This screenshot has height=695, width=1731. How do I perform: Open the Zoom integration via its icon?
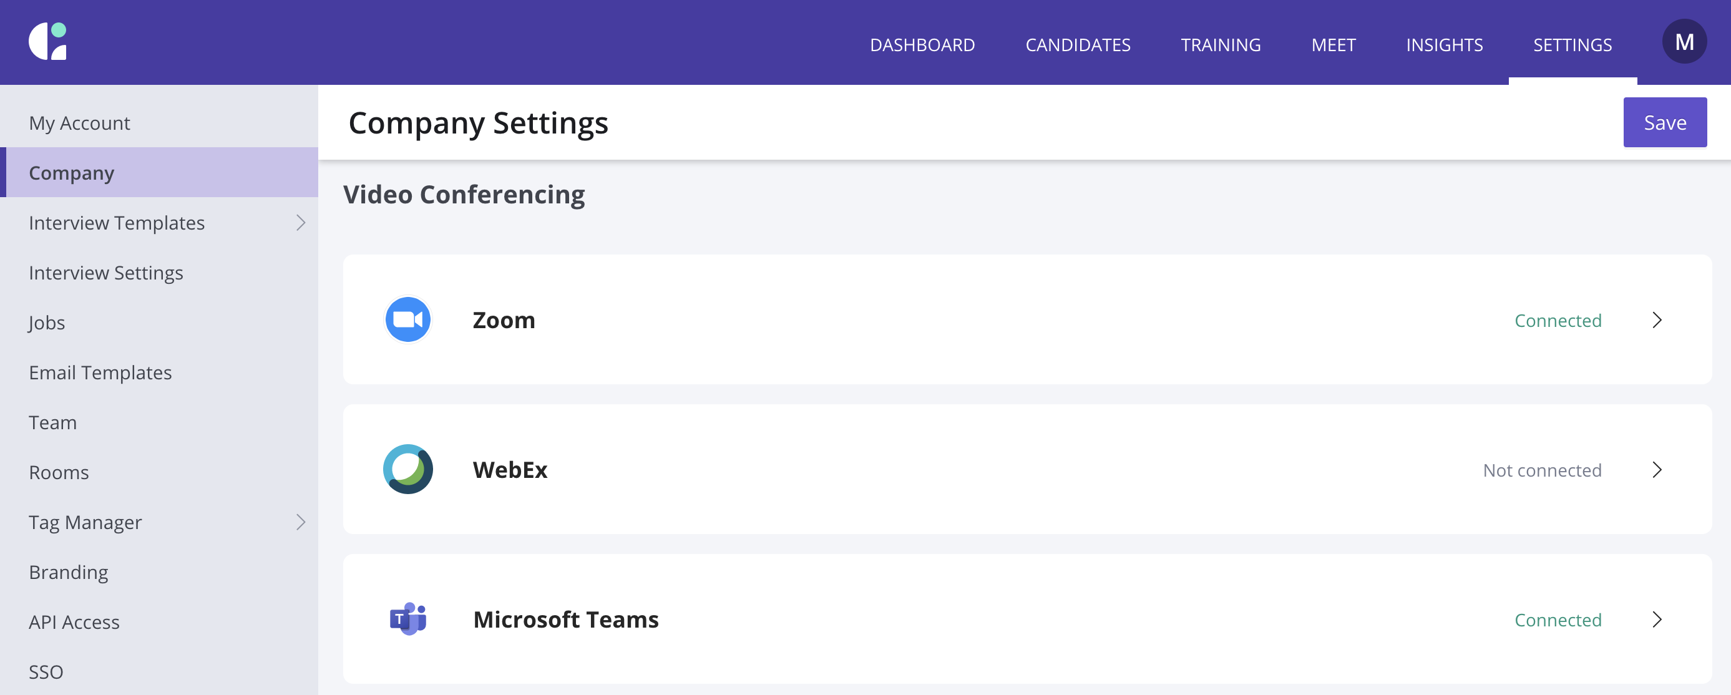click(x=408, y=319)
